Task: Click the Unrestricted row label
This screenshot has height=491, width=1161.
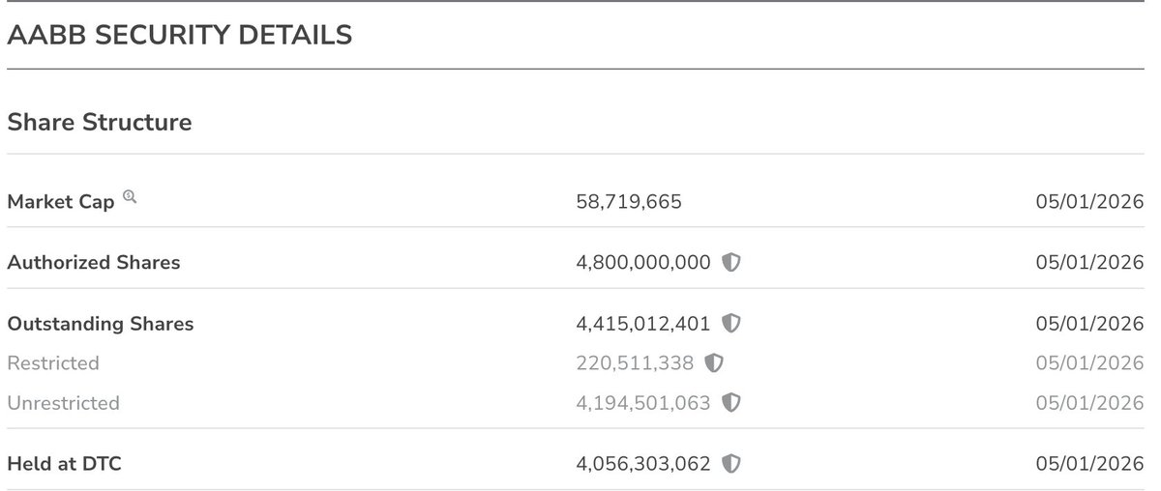Action: click(x=64, y=403)
